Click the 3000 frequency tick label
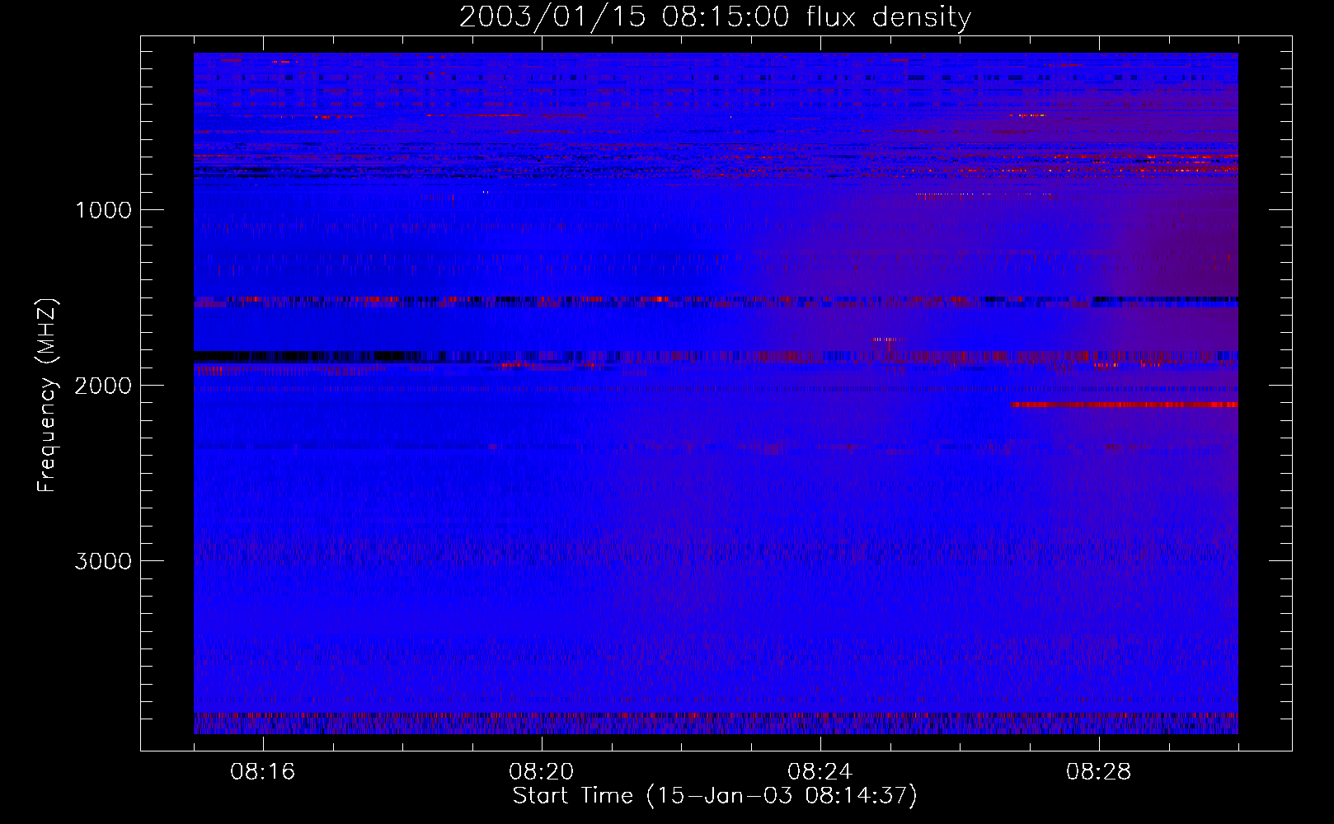 pos(103,561)
